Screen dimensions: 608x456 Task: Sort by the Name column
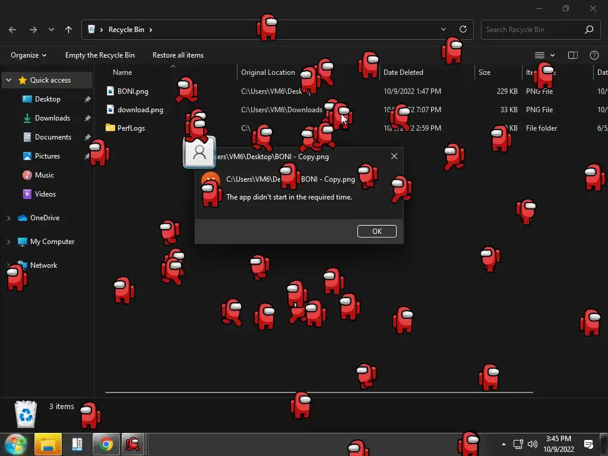point(122,72)
